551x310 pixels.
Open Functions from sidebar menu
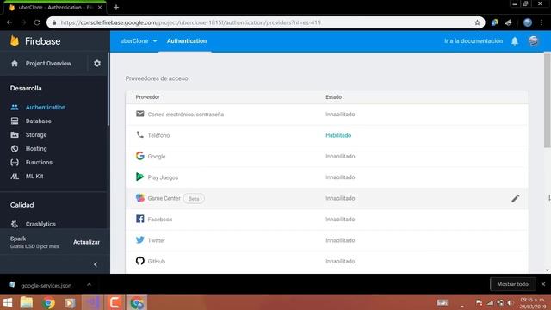(39, 163)
